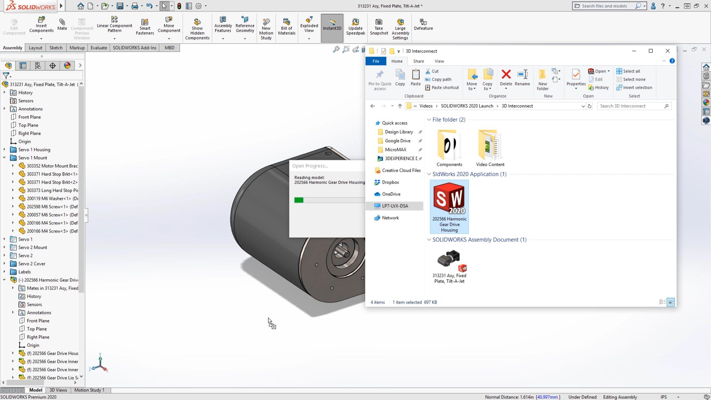The width and height of the screenshot is (711, 400).
Task: Open Dropbox in navigation pane
Action: [390, 182]
